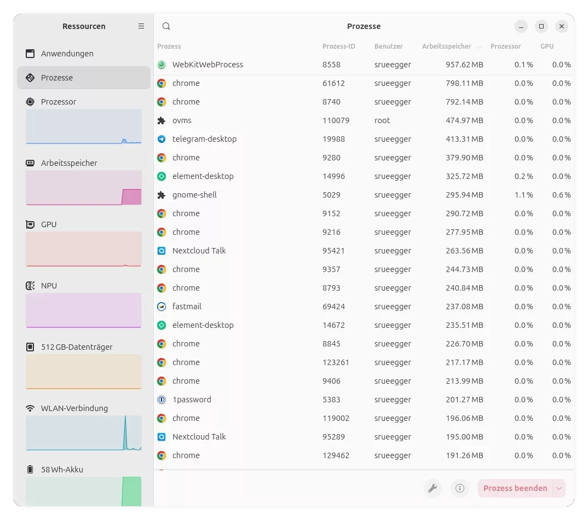Open the process information icon
The height and width of the screenshot is (520, 588).
[x=460, y=488]
